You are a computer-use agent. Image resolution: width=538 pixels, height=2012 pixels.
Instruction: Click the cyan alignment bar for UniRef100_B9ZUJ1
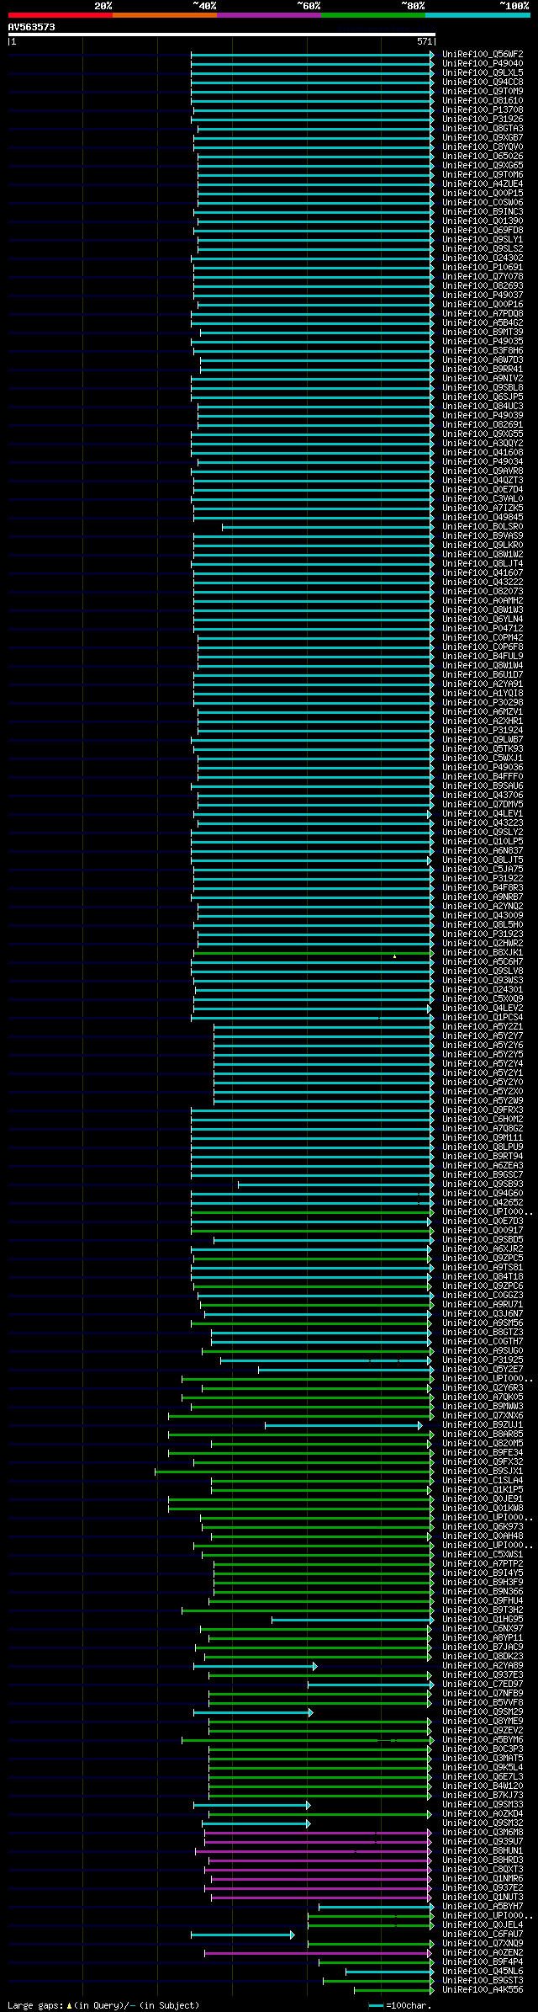(x=343, y=1424)
